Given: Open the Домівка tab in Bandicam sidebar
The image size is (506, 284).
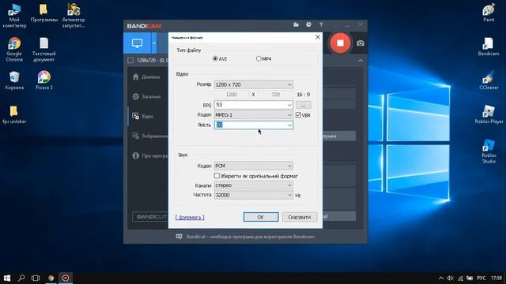Looking at the screenshot, I should click(145, 77).
